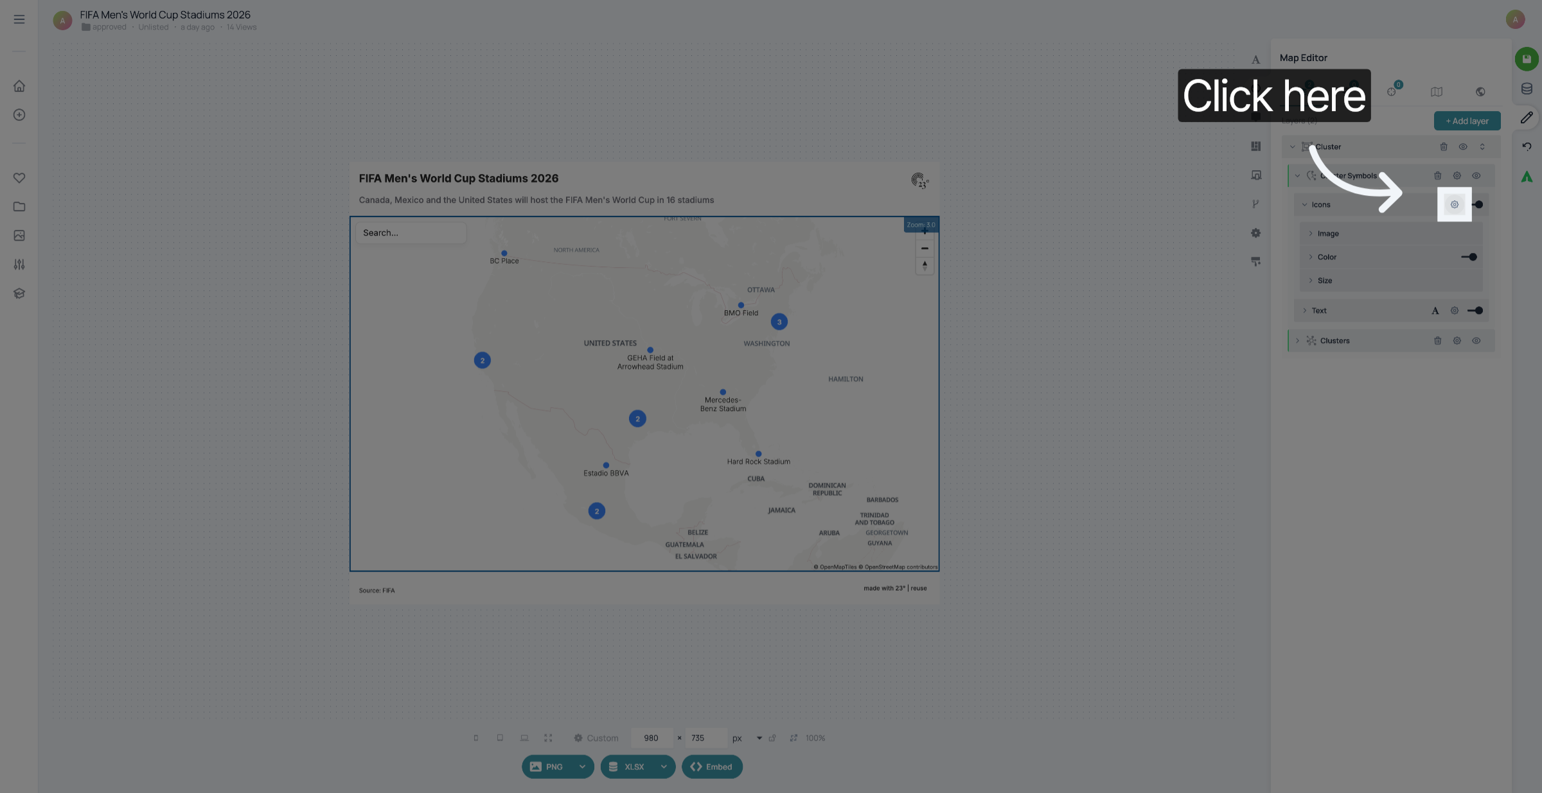Expand the Image section
This screenshot has height=793, width=1542.
[1311, 234]
